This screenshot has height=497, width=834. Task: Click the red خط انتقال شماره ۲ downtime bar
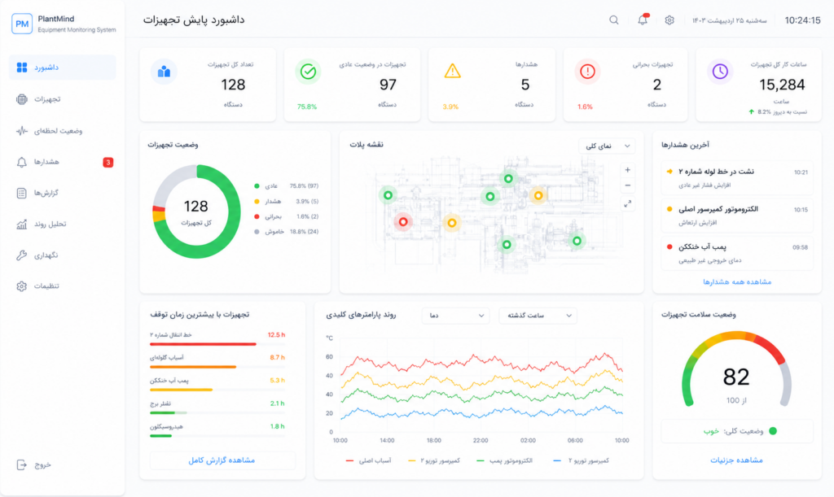(x=203, y=344)
